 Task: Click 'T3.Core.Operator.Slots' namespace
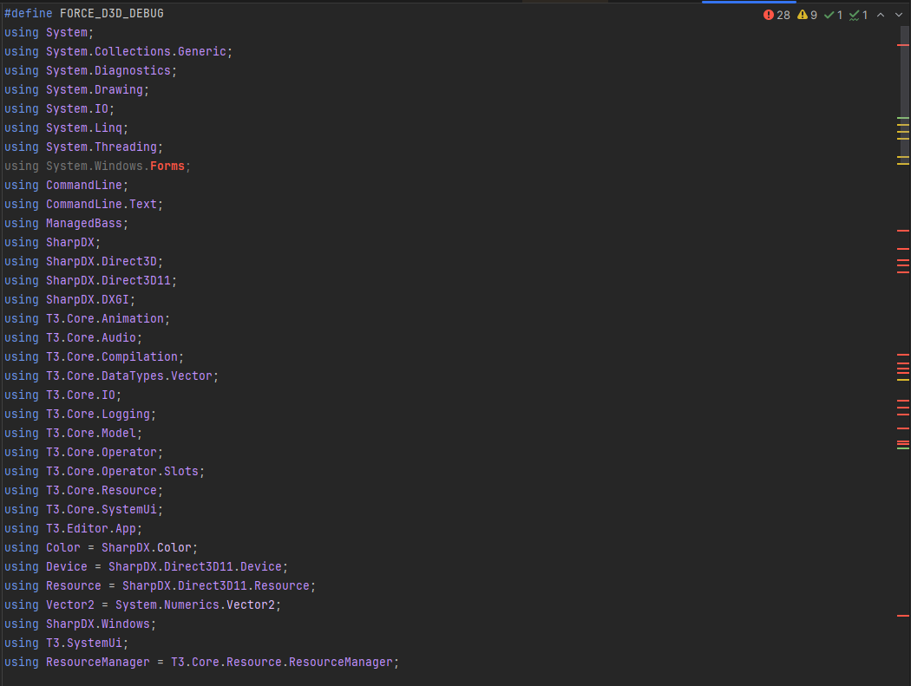(122, 472)
